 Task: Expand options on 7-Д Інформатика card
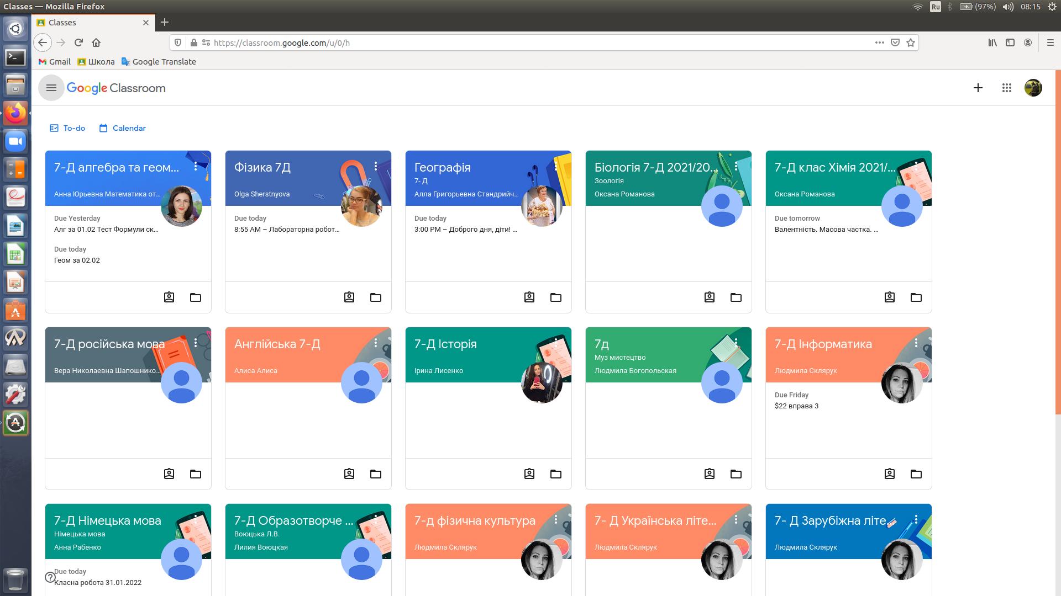(916, 343)
